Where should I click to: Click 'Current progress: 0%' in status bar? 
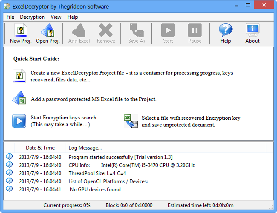click(67, 205)
